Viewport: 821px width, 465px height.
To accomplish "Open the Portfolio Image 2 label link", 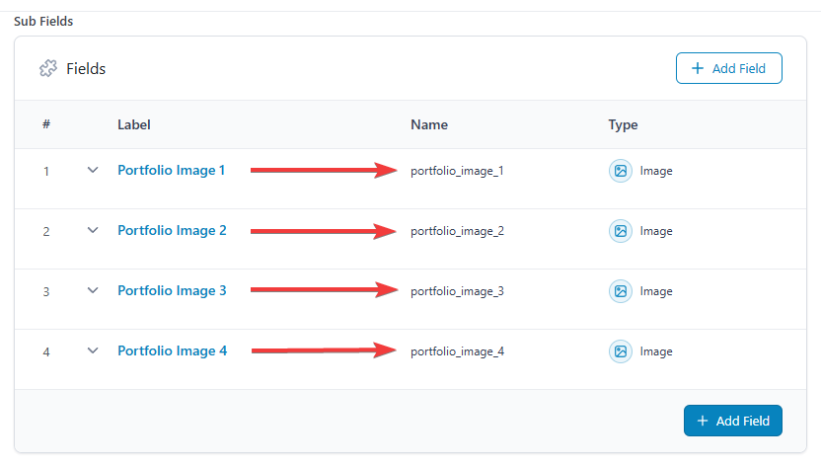I will [x=172, y=230].
